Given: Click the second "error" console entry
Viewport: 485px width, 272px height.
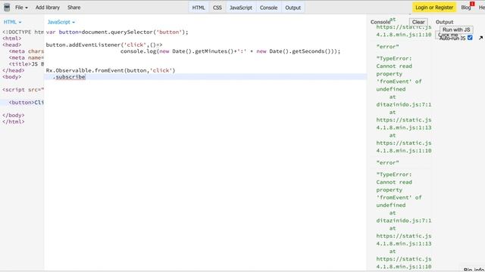Looking at the screenshot, I should 387,162.
